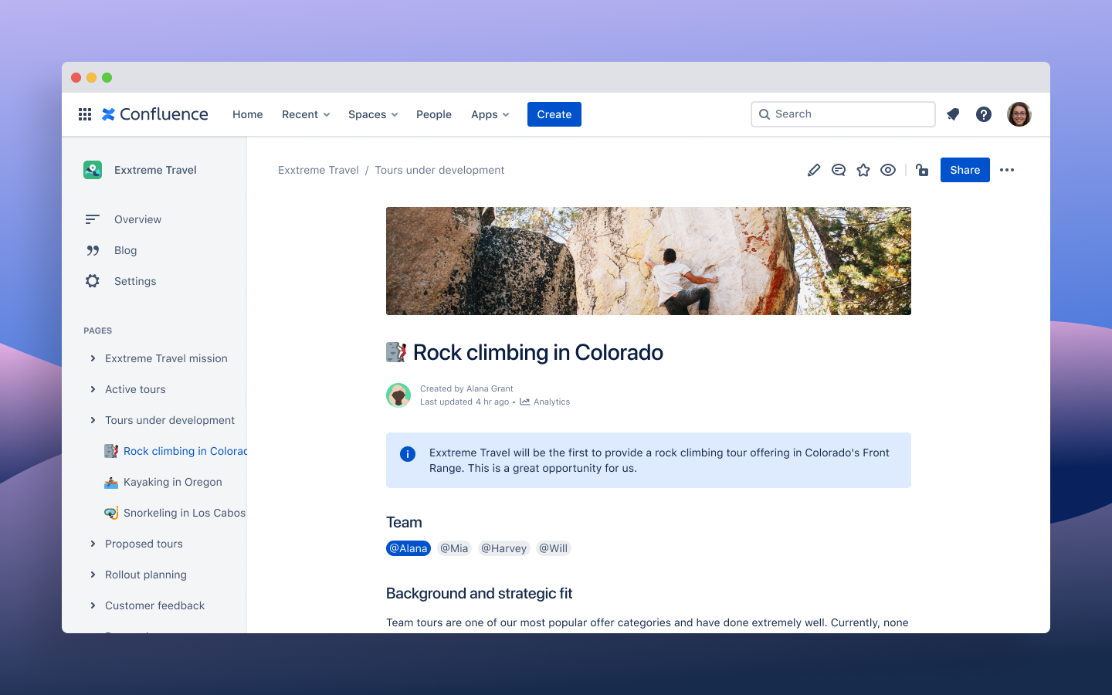Screen dimensions: 1112x695
Task: Open space Settings gear item
Action: 135,281
